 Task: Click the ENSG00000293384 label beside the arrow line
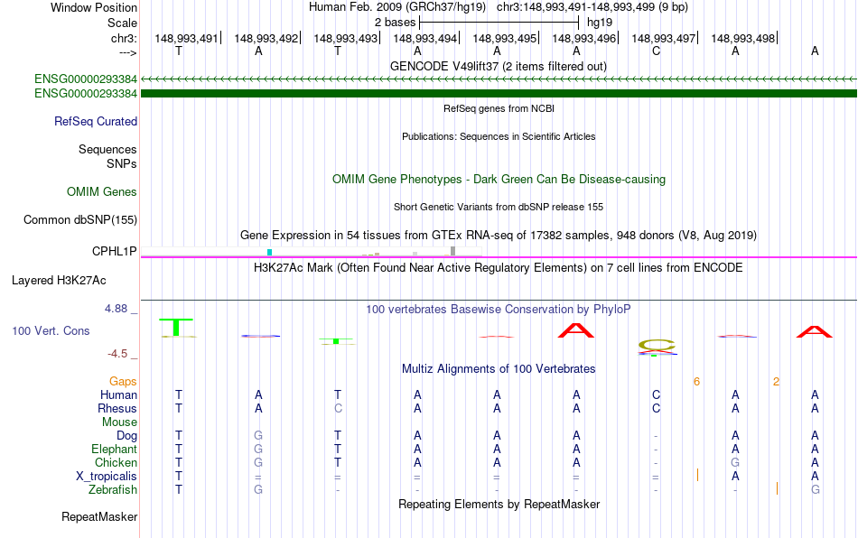(86, 79)
